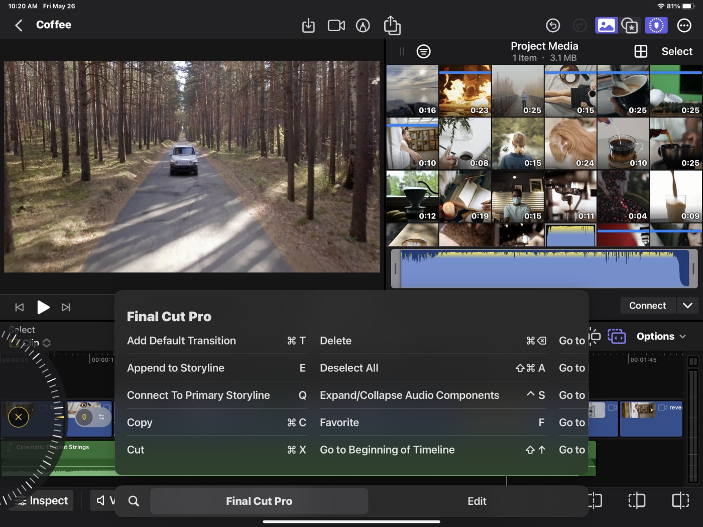Redo the last action
This screenshot has height=527, width=703.
(579, 25)
